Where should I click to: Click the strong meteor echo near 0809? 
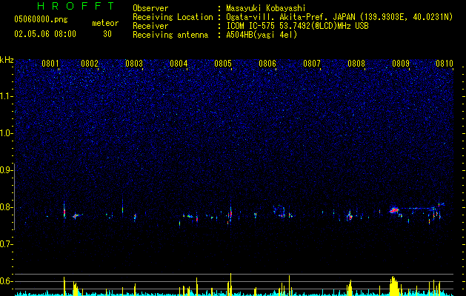click(394, 210)
